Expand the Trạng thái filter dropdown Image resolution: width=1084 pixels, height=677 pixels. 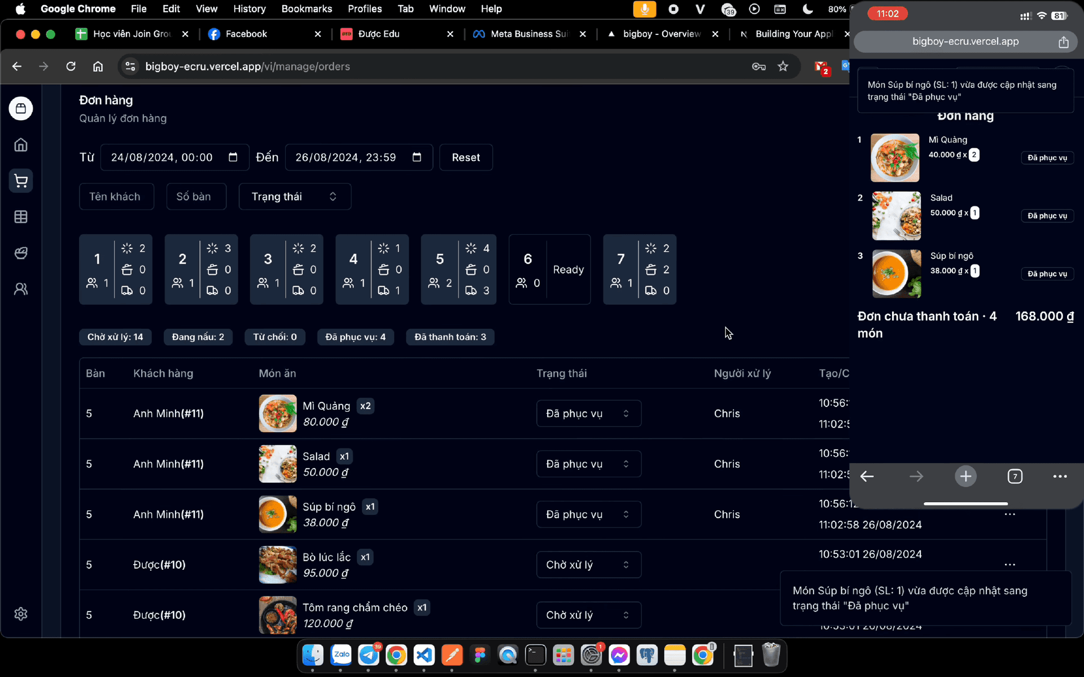point(294,196)
